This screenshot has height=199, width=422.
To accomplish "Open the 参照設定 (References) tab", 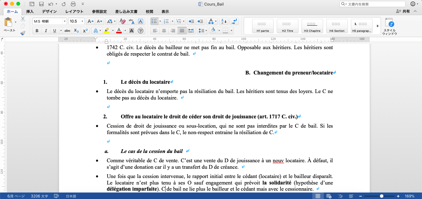I will 99,11.
